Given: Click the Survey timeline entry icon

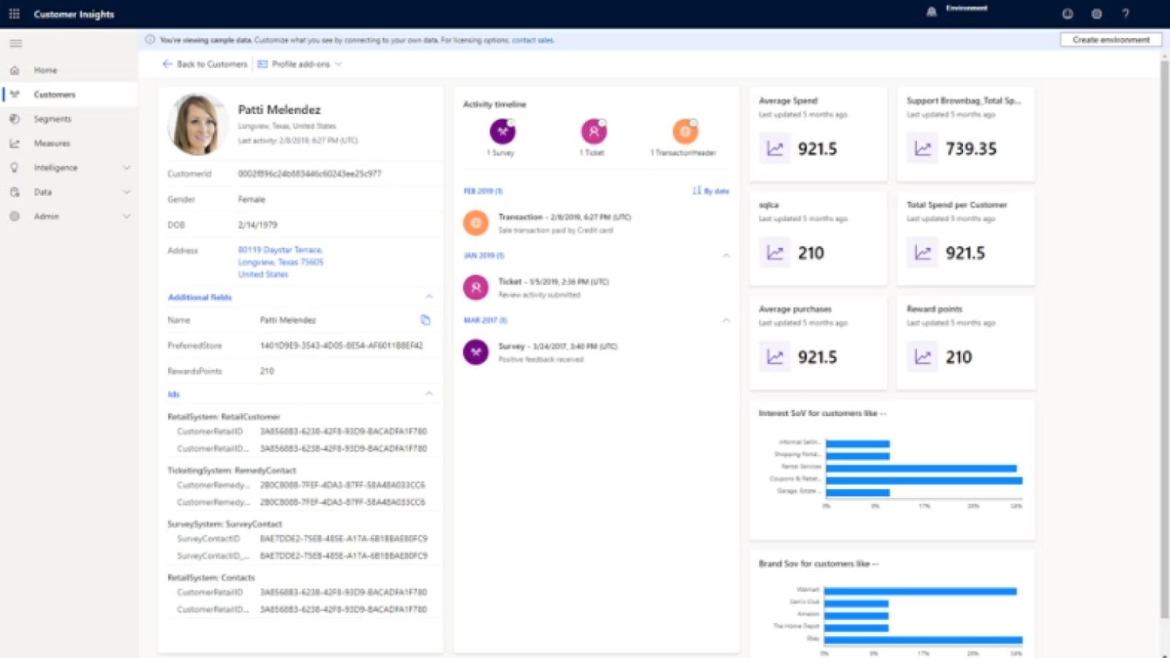Looking at the screenshot, I should [x=476, y=352].
